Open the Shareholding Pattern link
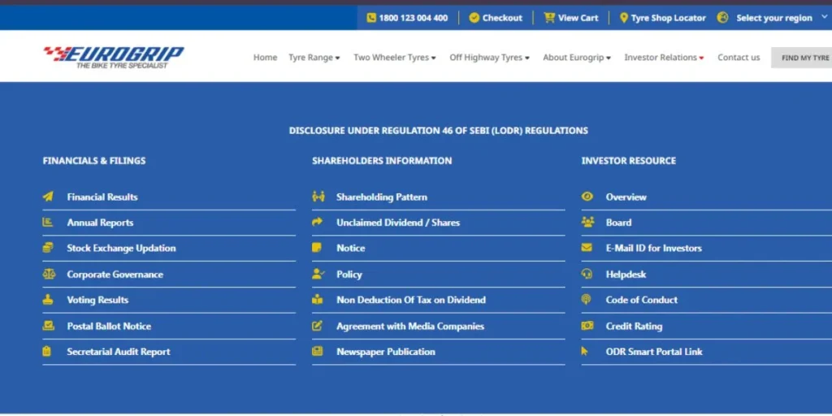 (382, 197)
